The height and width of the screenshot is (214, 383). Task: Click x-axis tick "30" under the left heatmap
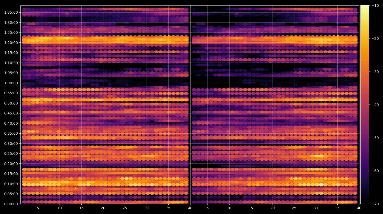tap(146, 208)
